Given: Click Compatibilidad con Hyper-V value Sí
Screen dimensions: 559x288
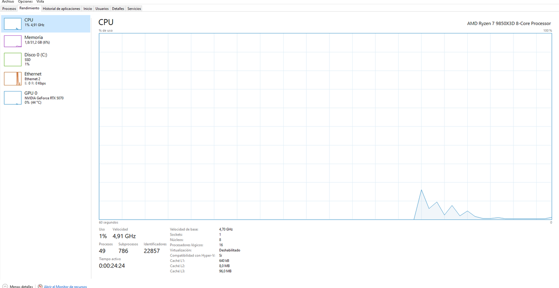Looking at the screenshot, I should [220, 255].
